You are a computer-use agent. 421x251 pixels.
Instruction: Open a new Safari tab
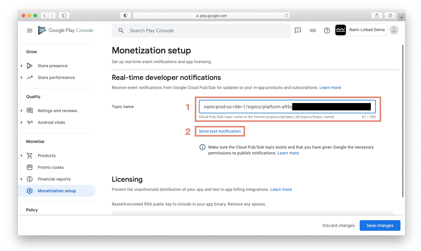click(401, 17)
